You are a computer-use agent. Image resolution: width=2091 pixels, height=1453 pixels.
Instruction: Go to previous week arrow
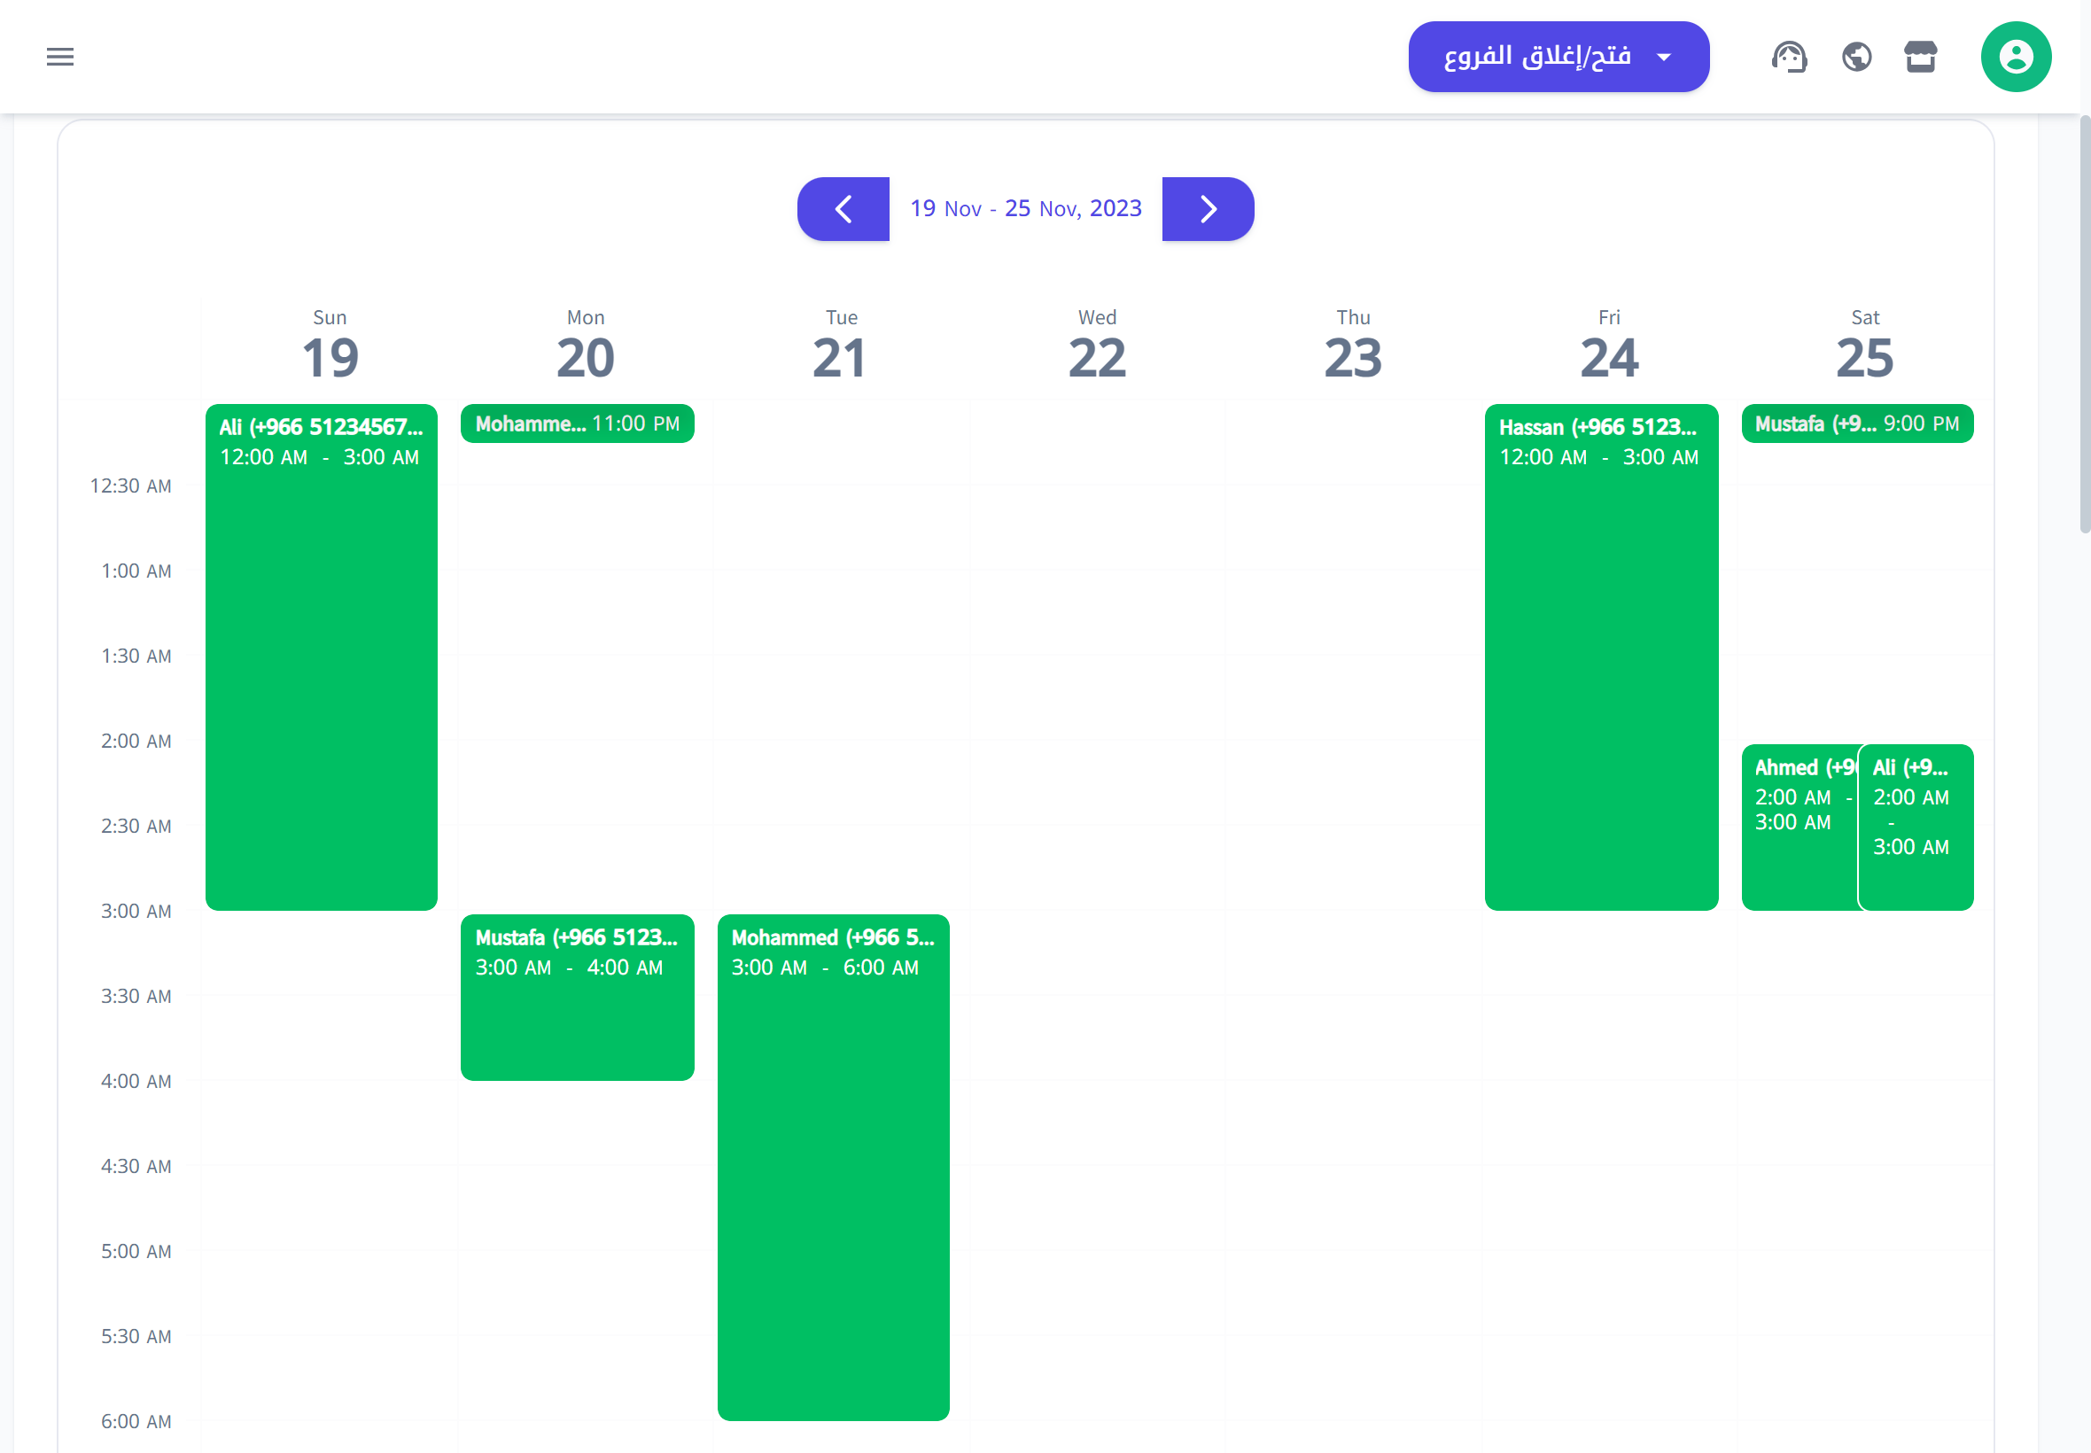pyautogui.click(x=843, y=208)
